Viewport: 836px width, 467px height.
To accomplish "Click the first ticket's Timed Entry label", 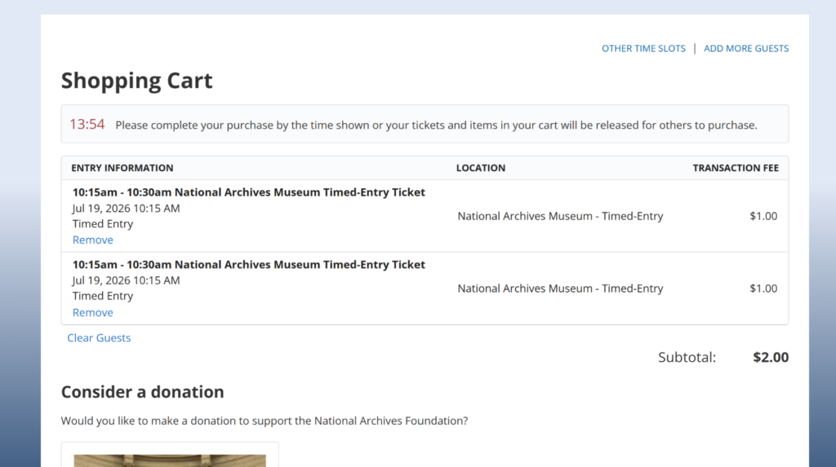I will [103, 223].
